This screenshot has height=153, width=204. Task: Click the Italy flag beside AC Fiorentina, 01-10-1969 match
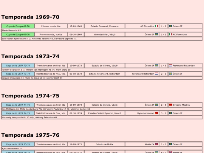[170, 34]
